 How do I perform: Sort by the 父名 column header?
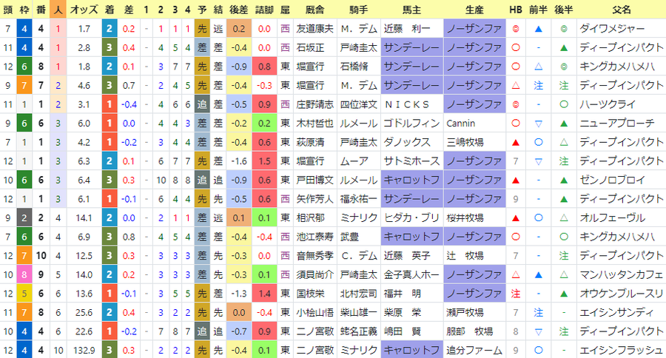(622, 10)
